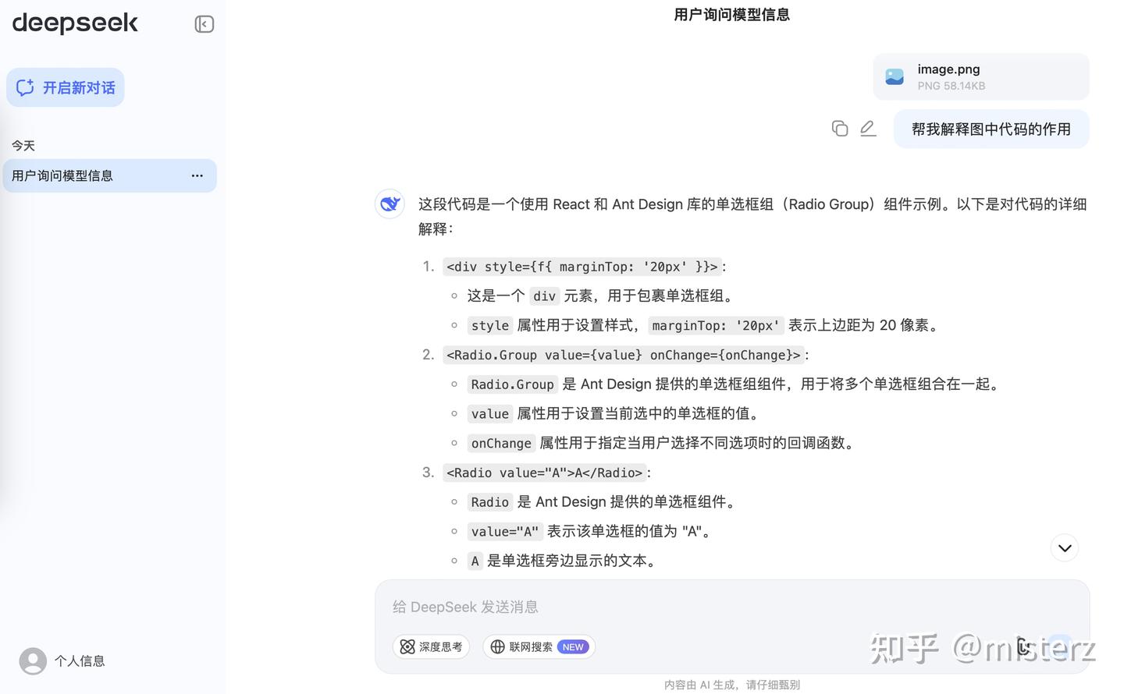Click the 内容由 AI 生成 disclaimer text
Screen dimensions: 1124x694
pyautogui.click(x=732, y=685)
